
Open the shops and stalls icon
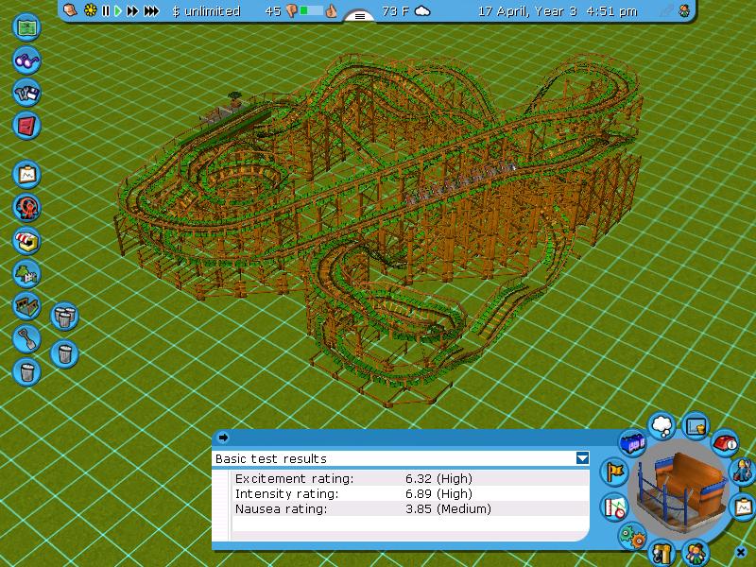pyautogui.click(x=26, y=241)
